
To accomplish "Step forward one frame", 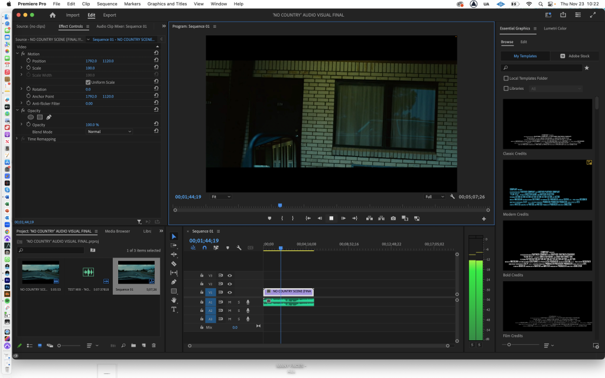I will [x=343, y=219].
